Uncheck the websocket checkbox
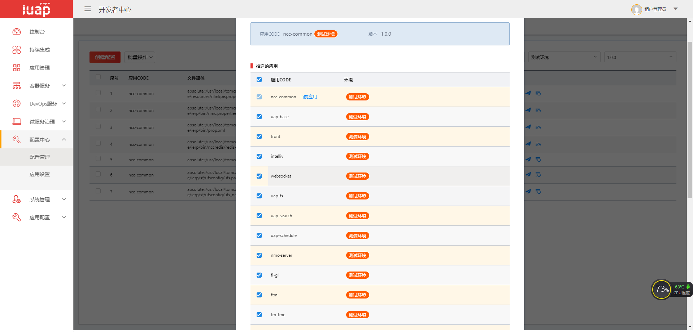The width and height of the screenshot is (693, 332). click(259, 176)
